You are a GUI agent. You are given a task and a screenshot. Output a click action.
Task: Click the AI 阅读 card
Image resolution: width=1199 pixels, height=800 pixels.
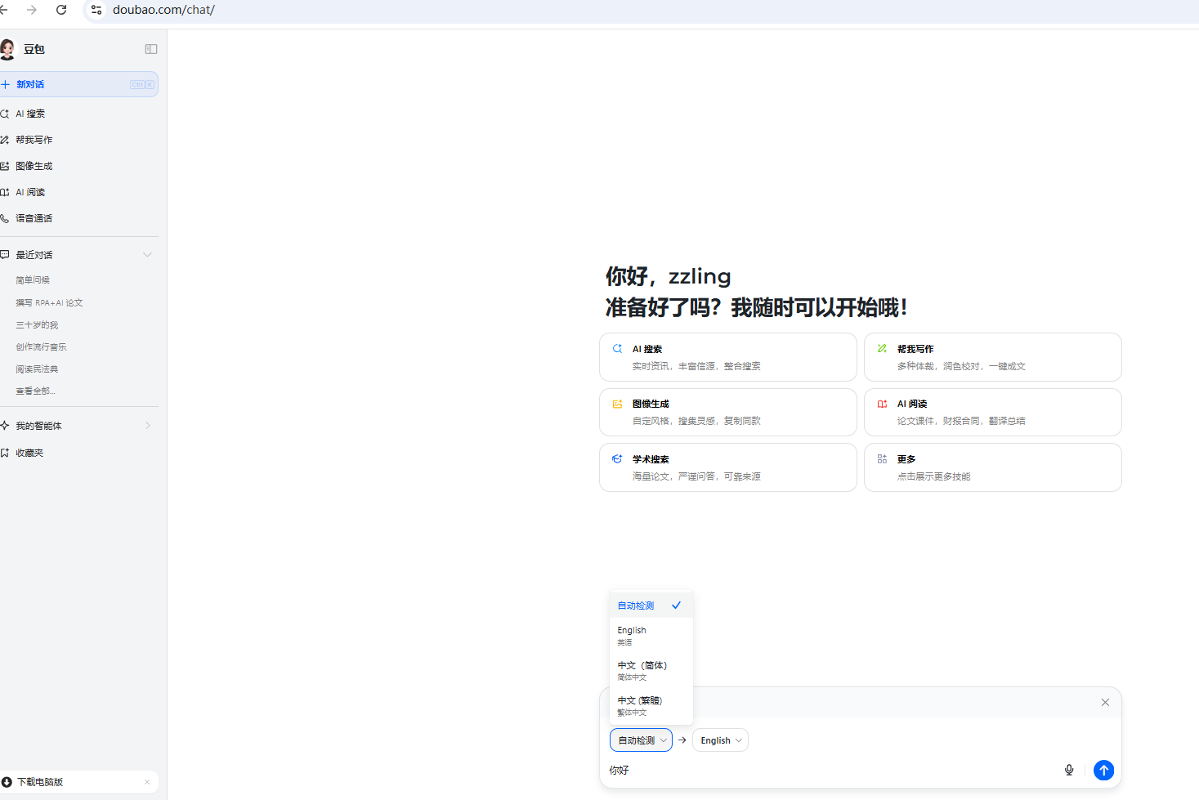[x=993, y=412]
